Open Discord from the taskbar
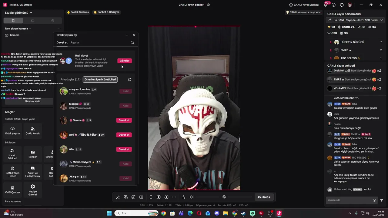388x218 pixels. (x=217, y=213)
